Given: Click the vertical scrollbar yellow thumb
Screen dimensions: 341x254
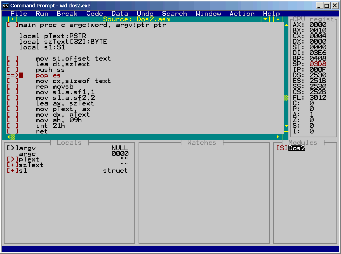Looking at the screenshot, I should [x=286, y=98].
